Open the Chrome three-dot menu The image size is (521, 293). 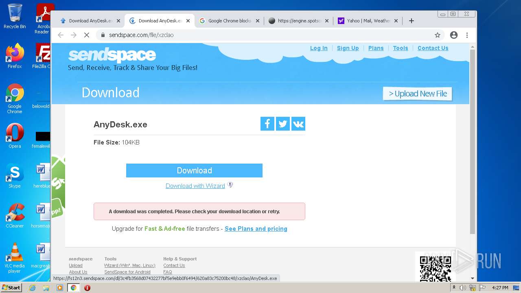tap(467, 35)
